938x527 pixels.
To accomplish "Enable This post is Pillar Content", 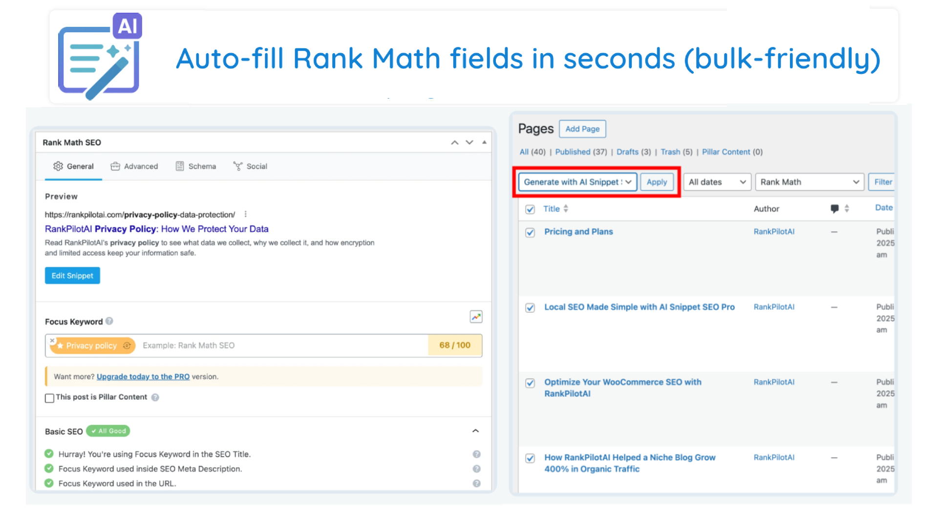I will click(49, 398).
